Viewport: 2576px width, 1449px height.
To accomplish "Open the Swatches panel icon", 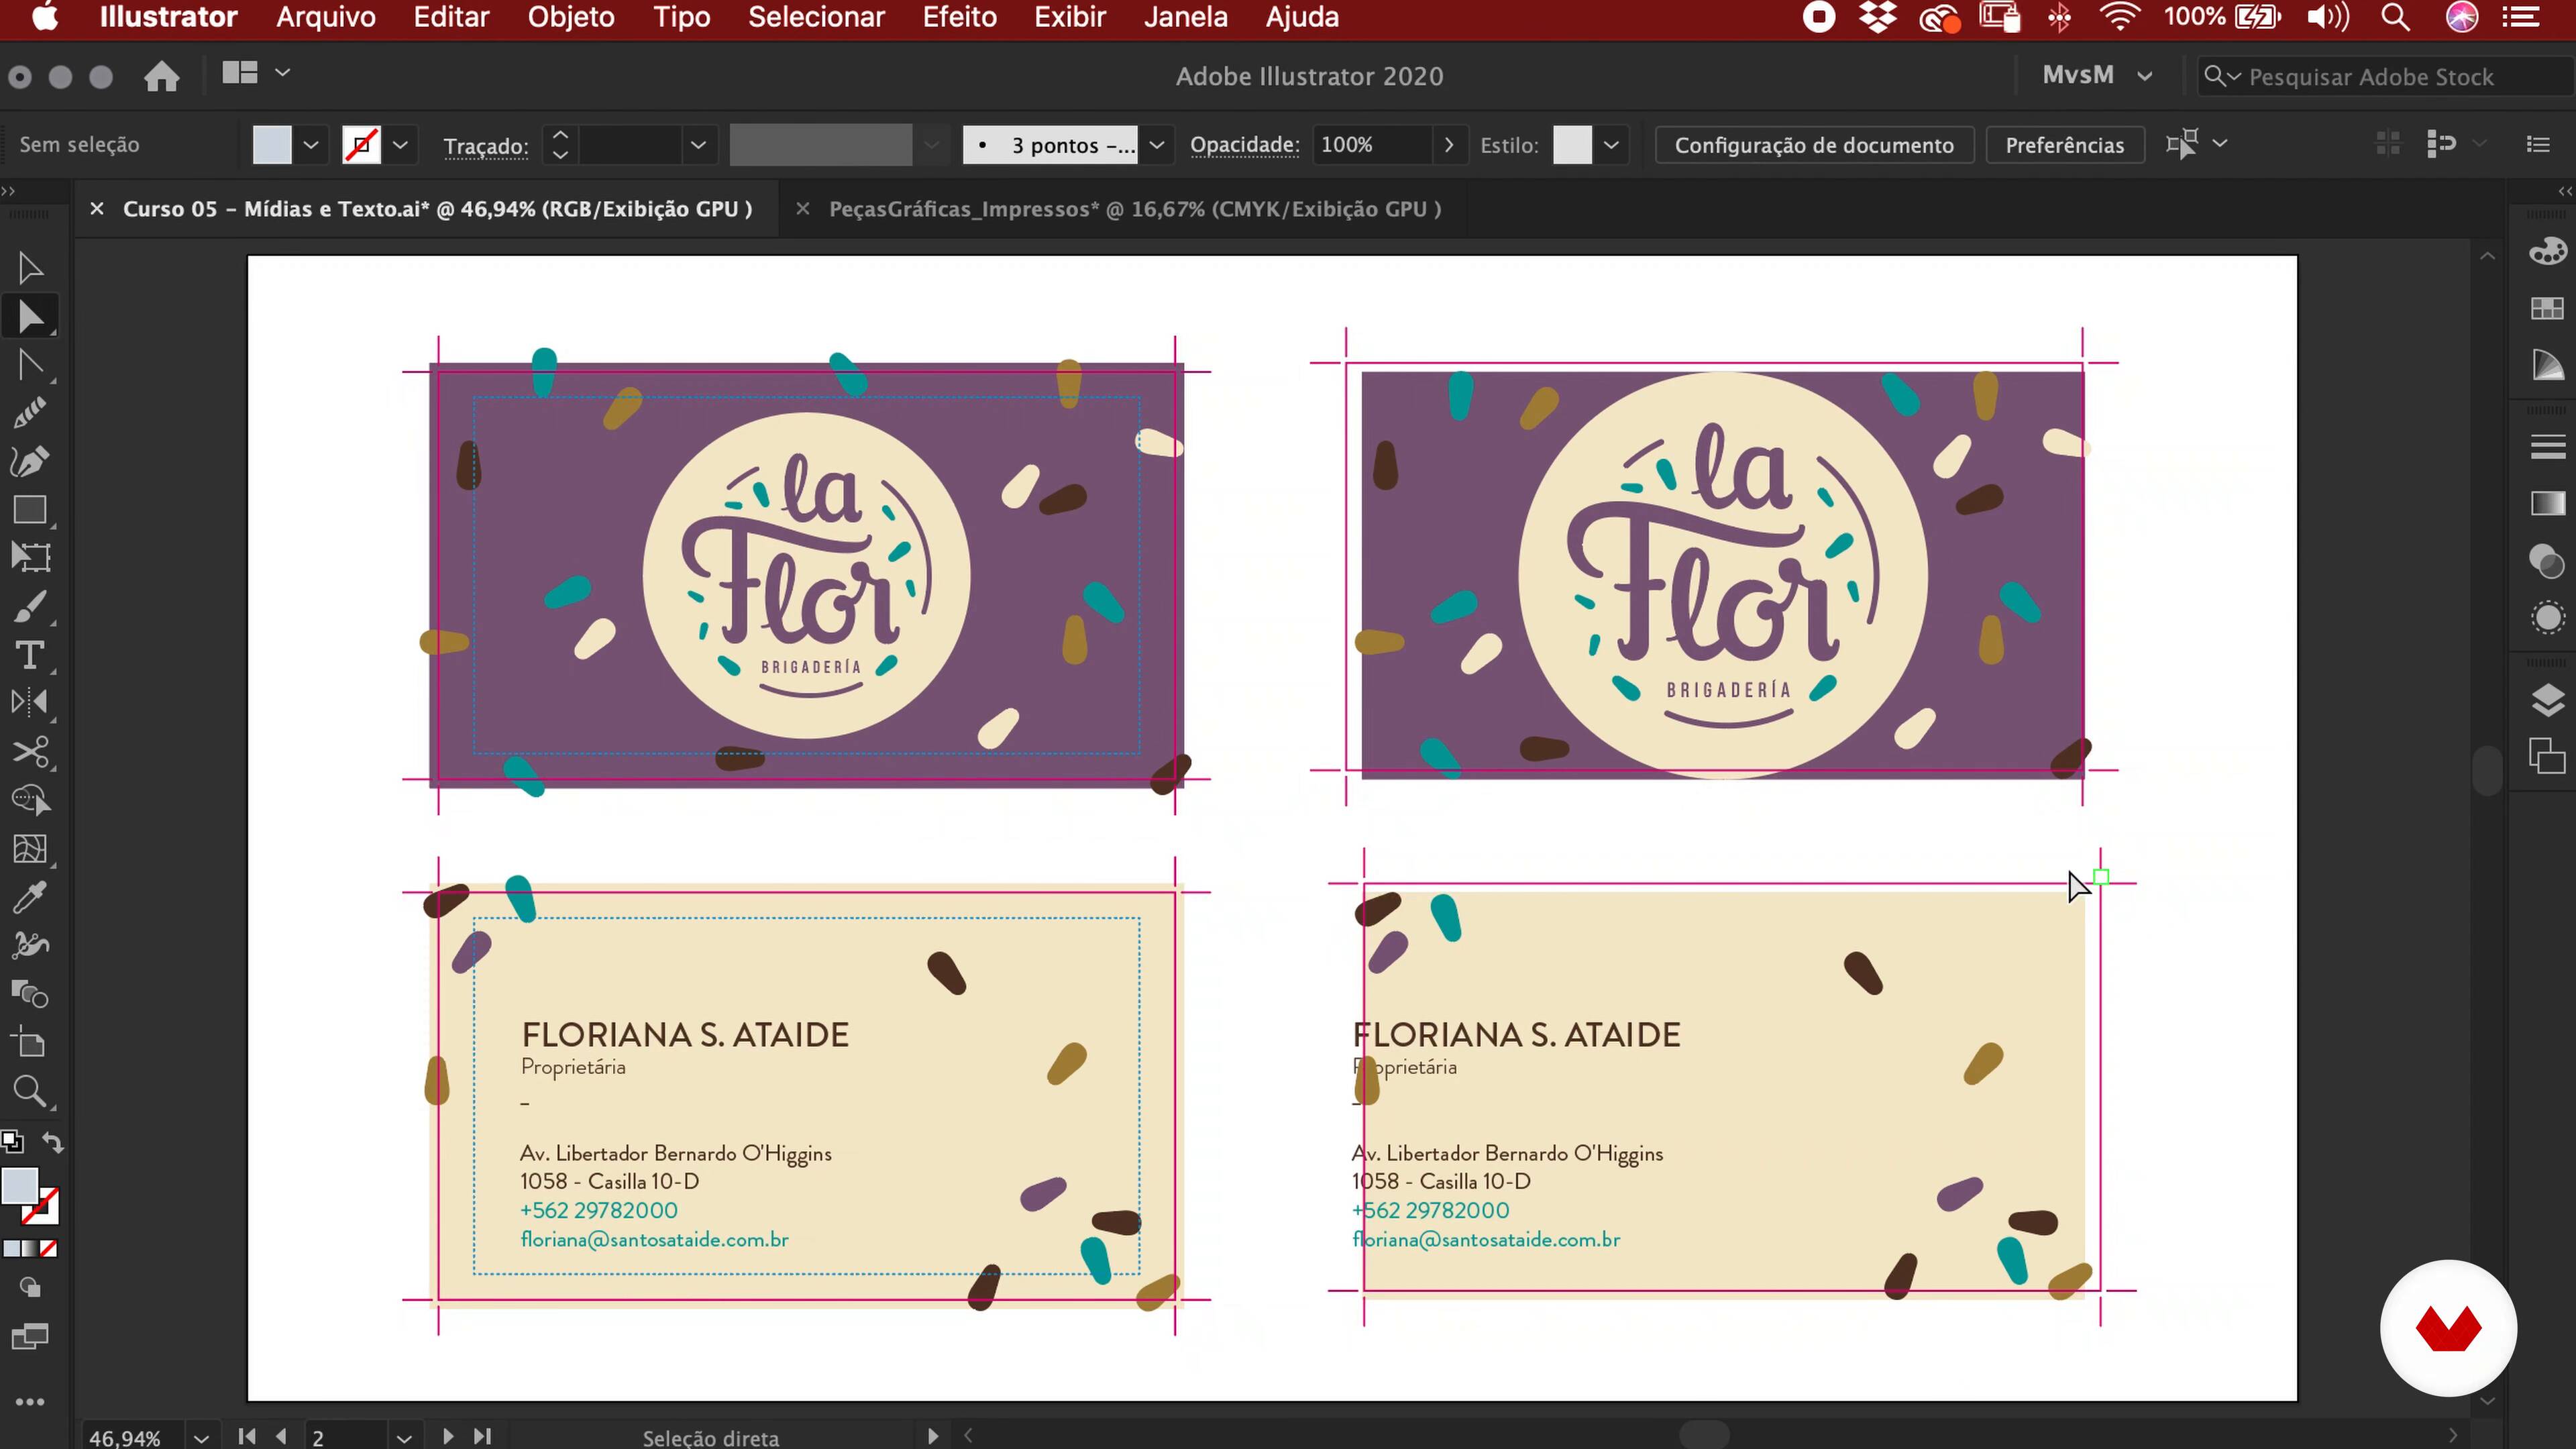I will [2547, 308].
